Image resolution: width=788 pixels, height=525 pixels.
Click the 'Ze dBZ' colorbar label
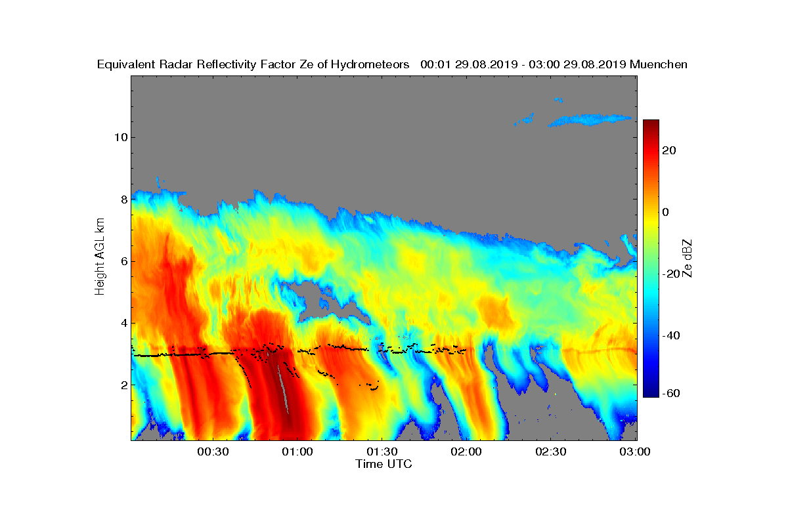point(689,258)
